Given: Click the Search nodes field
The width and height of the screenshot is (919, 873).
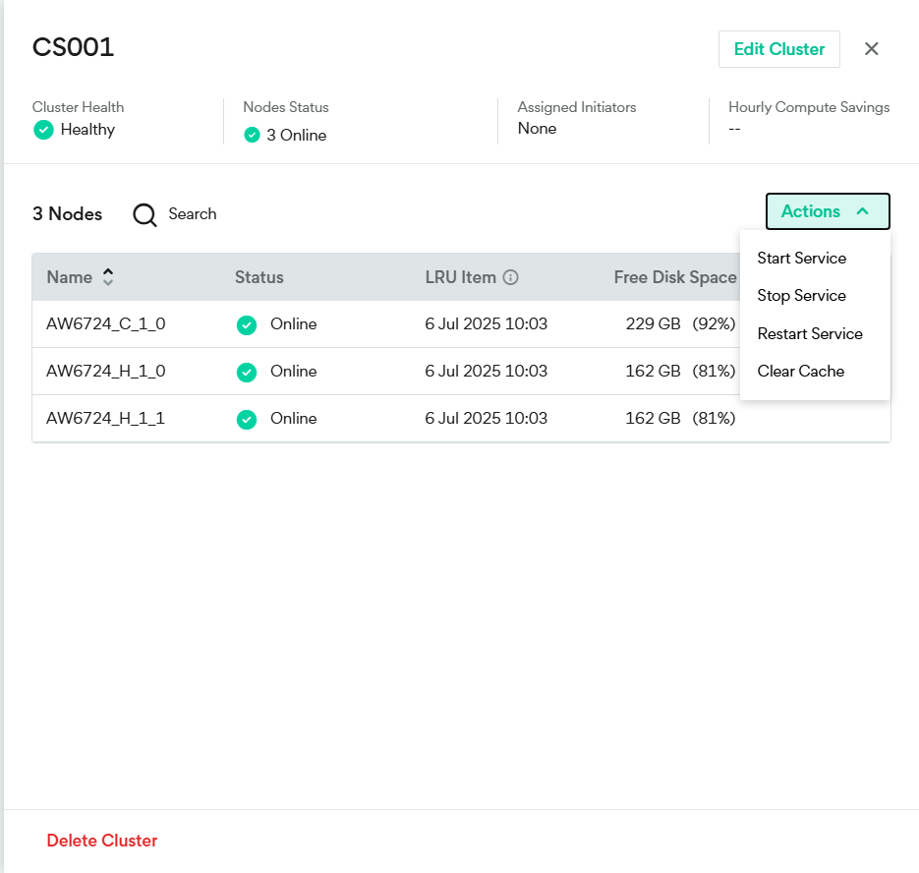Looking at the screenshot, I should pos(193,214).
